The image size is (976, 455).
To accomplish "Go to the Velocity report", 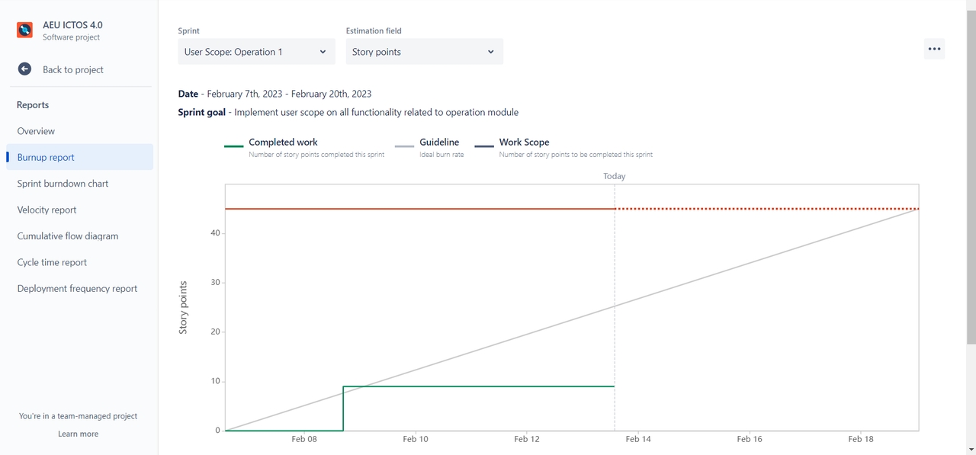I will pyautogui.click(x=47, y=210).
